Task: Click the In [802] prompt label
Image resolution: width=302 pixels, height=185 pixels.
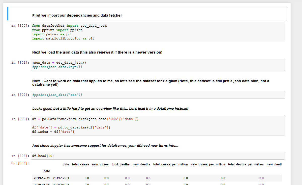Action: point(20,95)
